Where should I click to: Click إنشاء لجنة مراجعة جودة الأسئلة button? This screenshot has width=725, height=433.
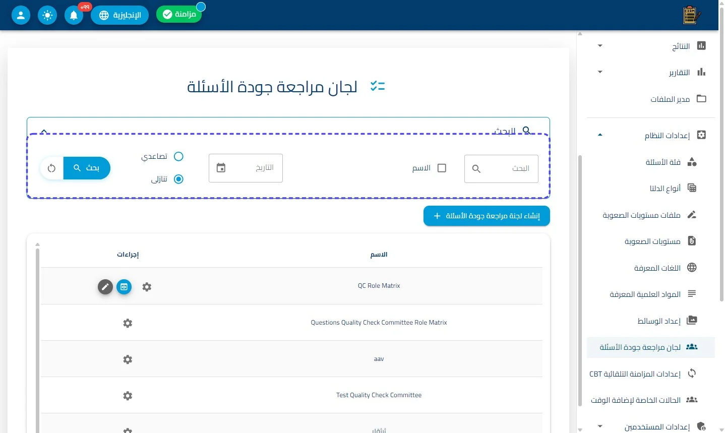click(487, 216)
